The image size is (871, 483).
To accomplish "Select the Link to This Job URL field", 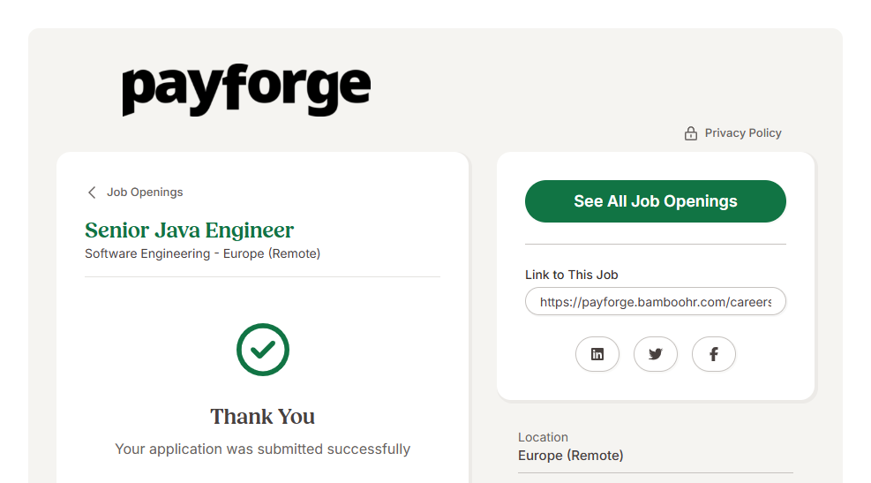I will click(655, 302).
